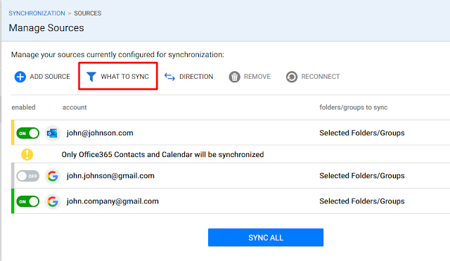Click the yellow warning exclamation icon

click(27, 155)
